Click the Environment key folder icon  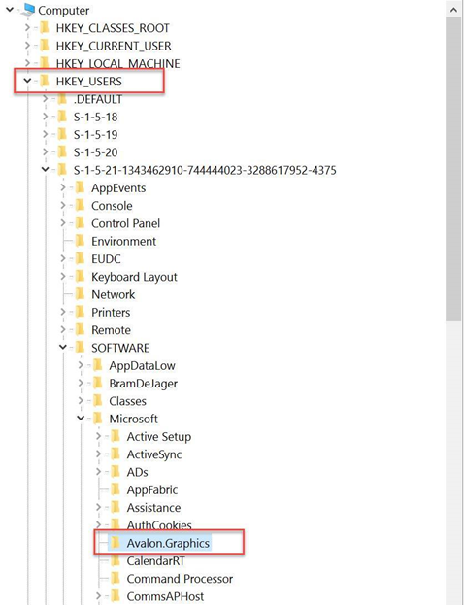click(80, 241)
